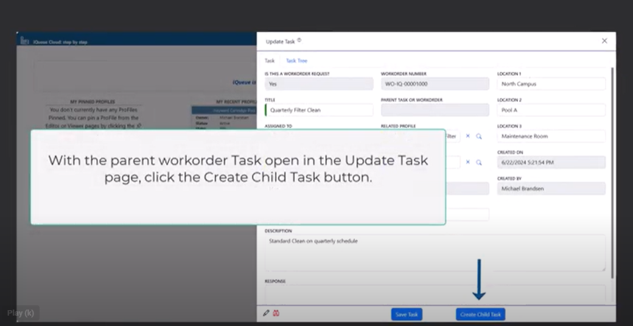Click the second row's blue X icon
The width and height of the screenshot is (633, 326).
pyautogui.click(x=468, y=163)
